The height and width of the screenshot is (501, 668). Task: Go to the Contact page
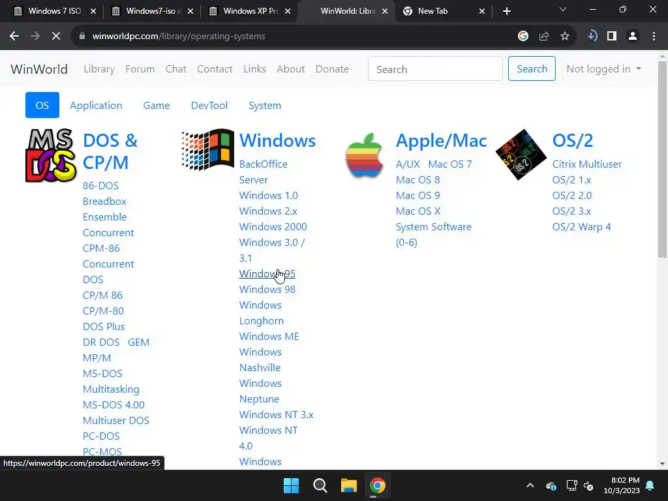pos(215,69)
